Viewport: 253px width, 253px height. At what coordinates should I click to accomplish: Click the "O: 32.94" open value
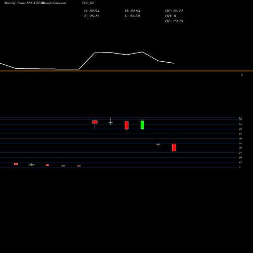click(92, 11)
